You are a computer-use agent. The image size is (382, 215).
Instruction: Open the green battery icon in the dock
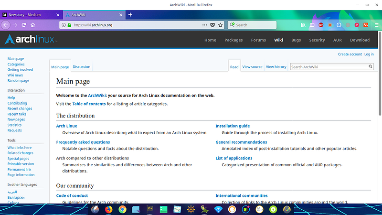point(273,209)
